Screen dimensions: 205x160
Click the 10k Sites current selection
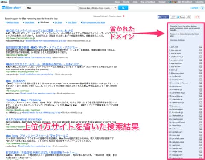(44, 23)
